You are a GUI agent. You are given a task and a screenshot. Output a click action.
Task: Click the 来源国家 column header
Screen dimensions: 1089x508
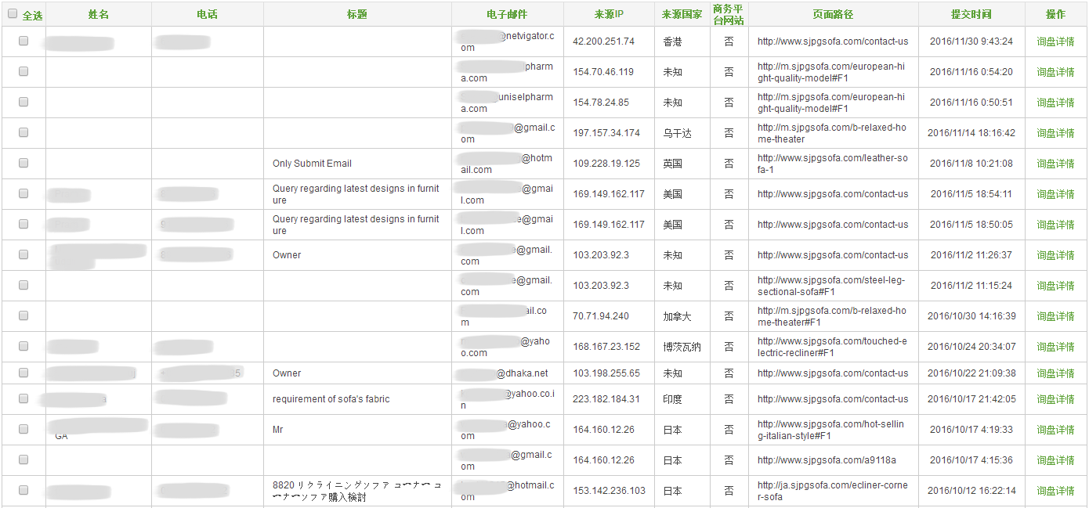pos(682,14)
